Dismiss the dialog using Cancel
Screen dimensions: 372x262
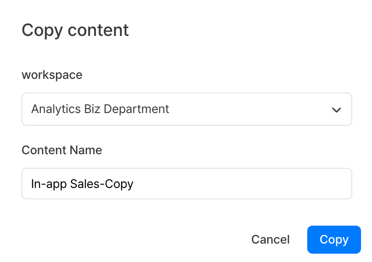click(x=270, y=240)
